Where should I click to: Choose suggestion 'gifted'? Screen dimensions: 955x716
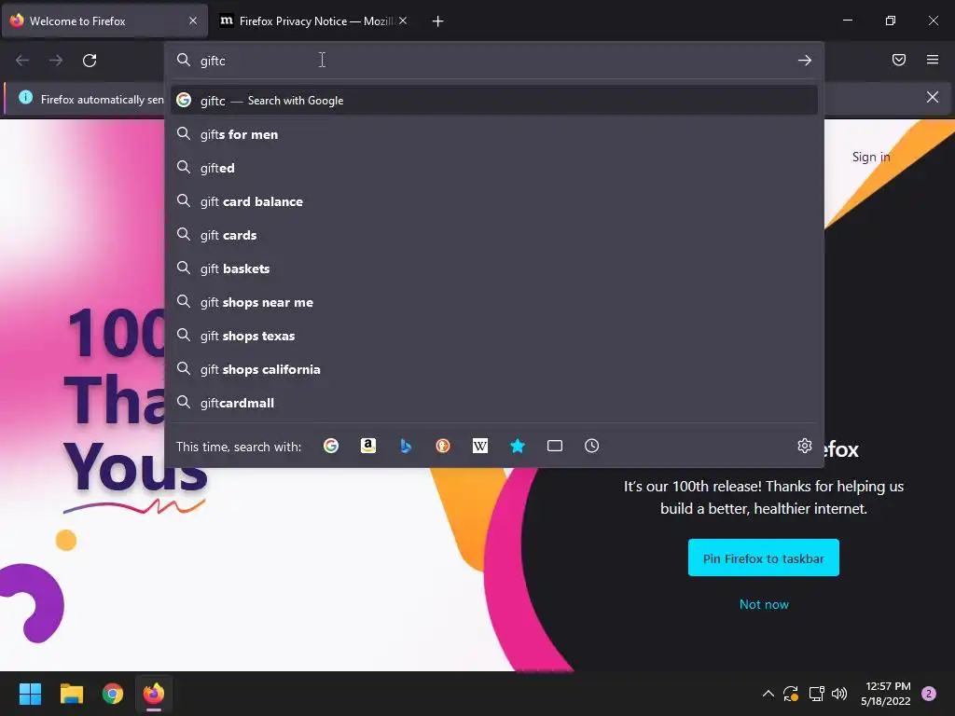tap(494, 168)
